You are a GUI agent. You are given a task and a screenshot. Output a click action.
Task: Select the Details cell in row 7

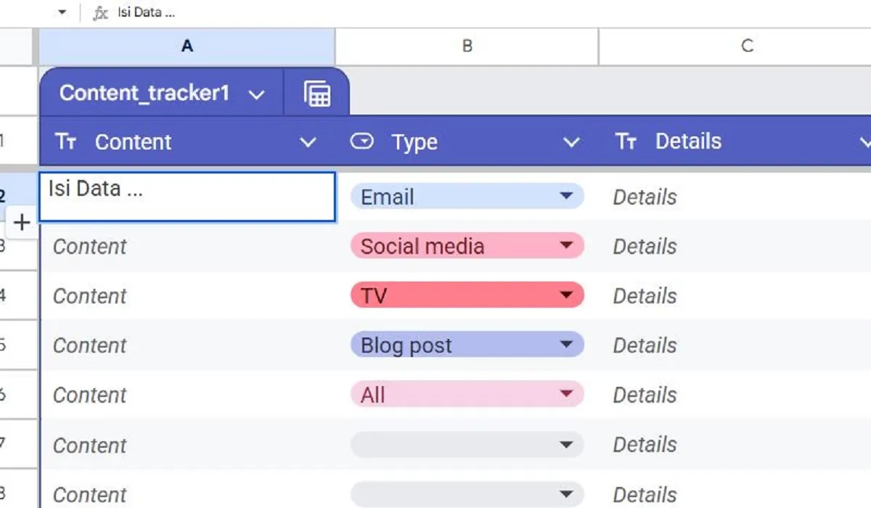point(735,444)
